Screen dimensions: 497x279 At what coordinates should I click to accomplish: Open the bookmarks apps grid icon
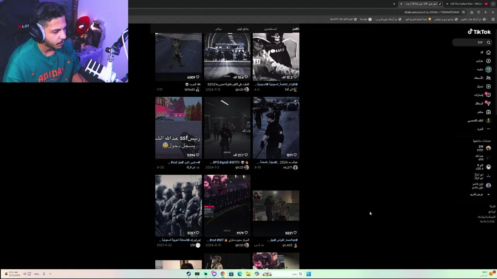coord(493,19)
